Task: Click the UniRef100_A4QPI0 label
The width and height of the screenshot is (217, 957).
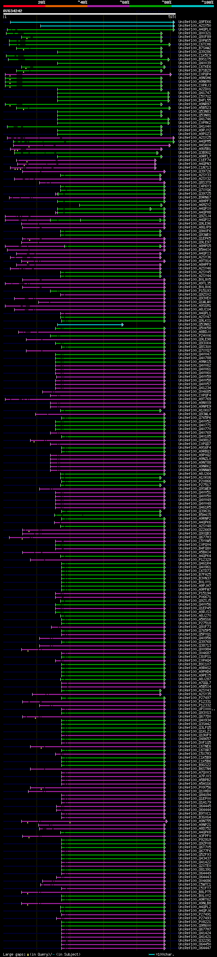Action: point(194,209)
